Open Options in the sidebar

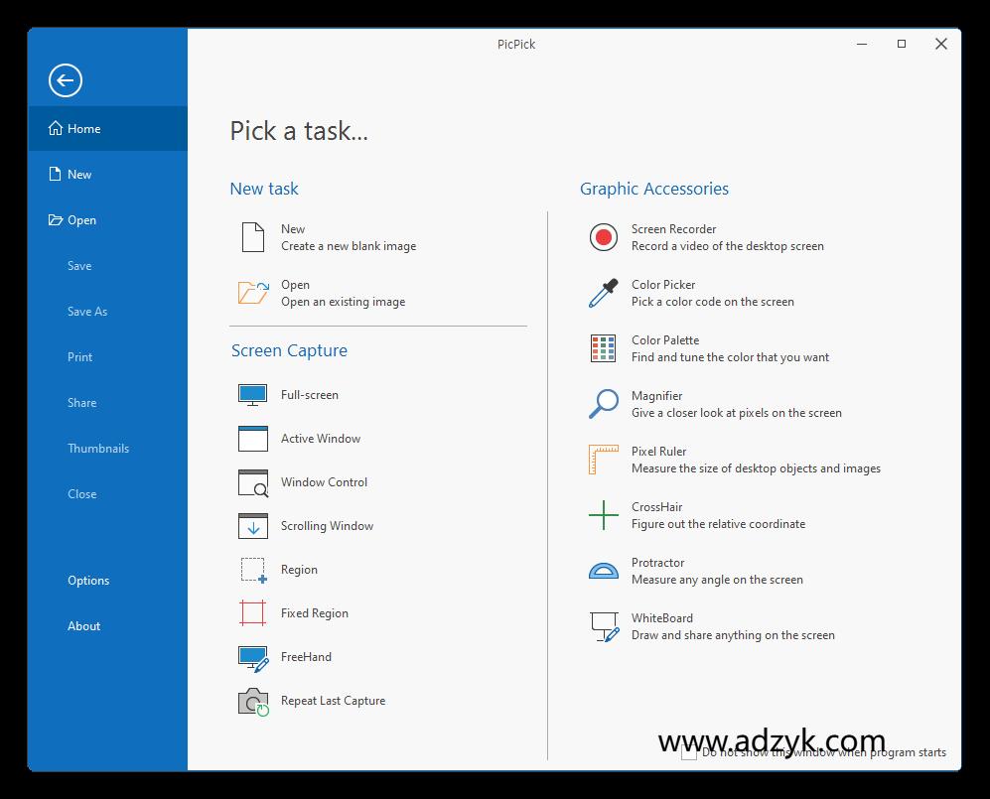click(x=107, y=581)
